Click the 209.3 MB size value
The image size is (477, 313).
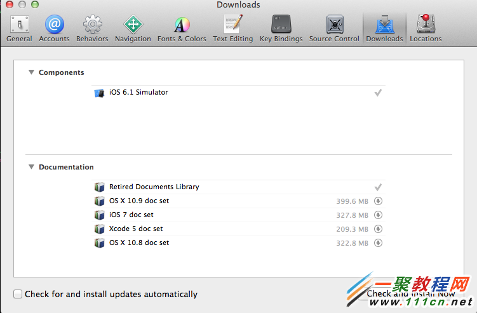pos(353,229)
